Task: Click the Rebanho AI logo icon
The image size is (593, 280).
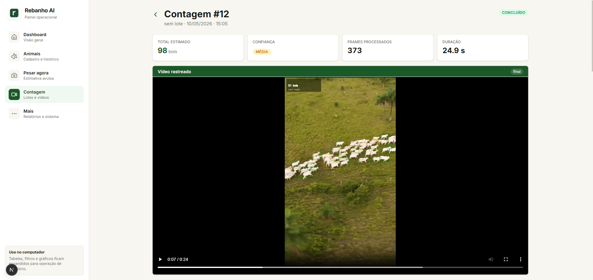Action: (14, 13)
